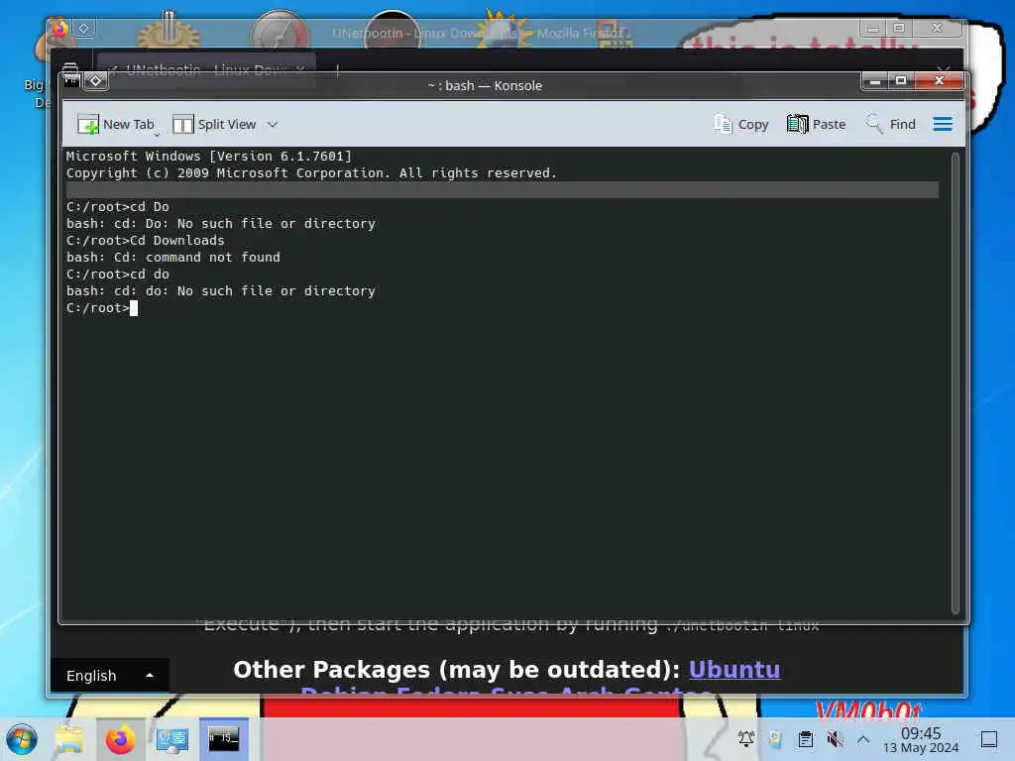
Task: Open the system settings taskbar icon
Action: 172,739
